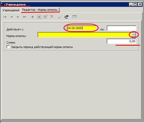Edit record icon with pencil
144x123 pixels.
(x=46, y=17)
